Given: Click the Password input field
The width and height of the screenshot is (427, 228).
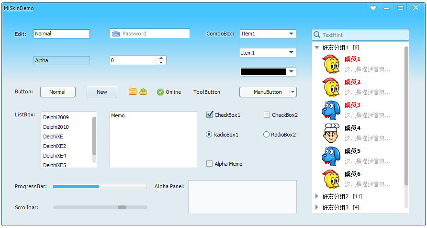Looking at the screenshot, I should coord(150,34).
